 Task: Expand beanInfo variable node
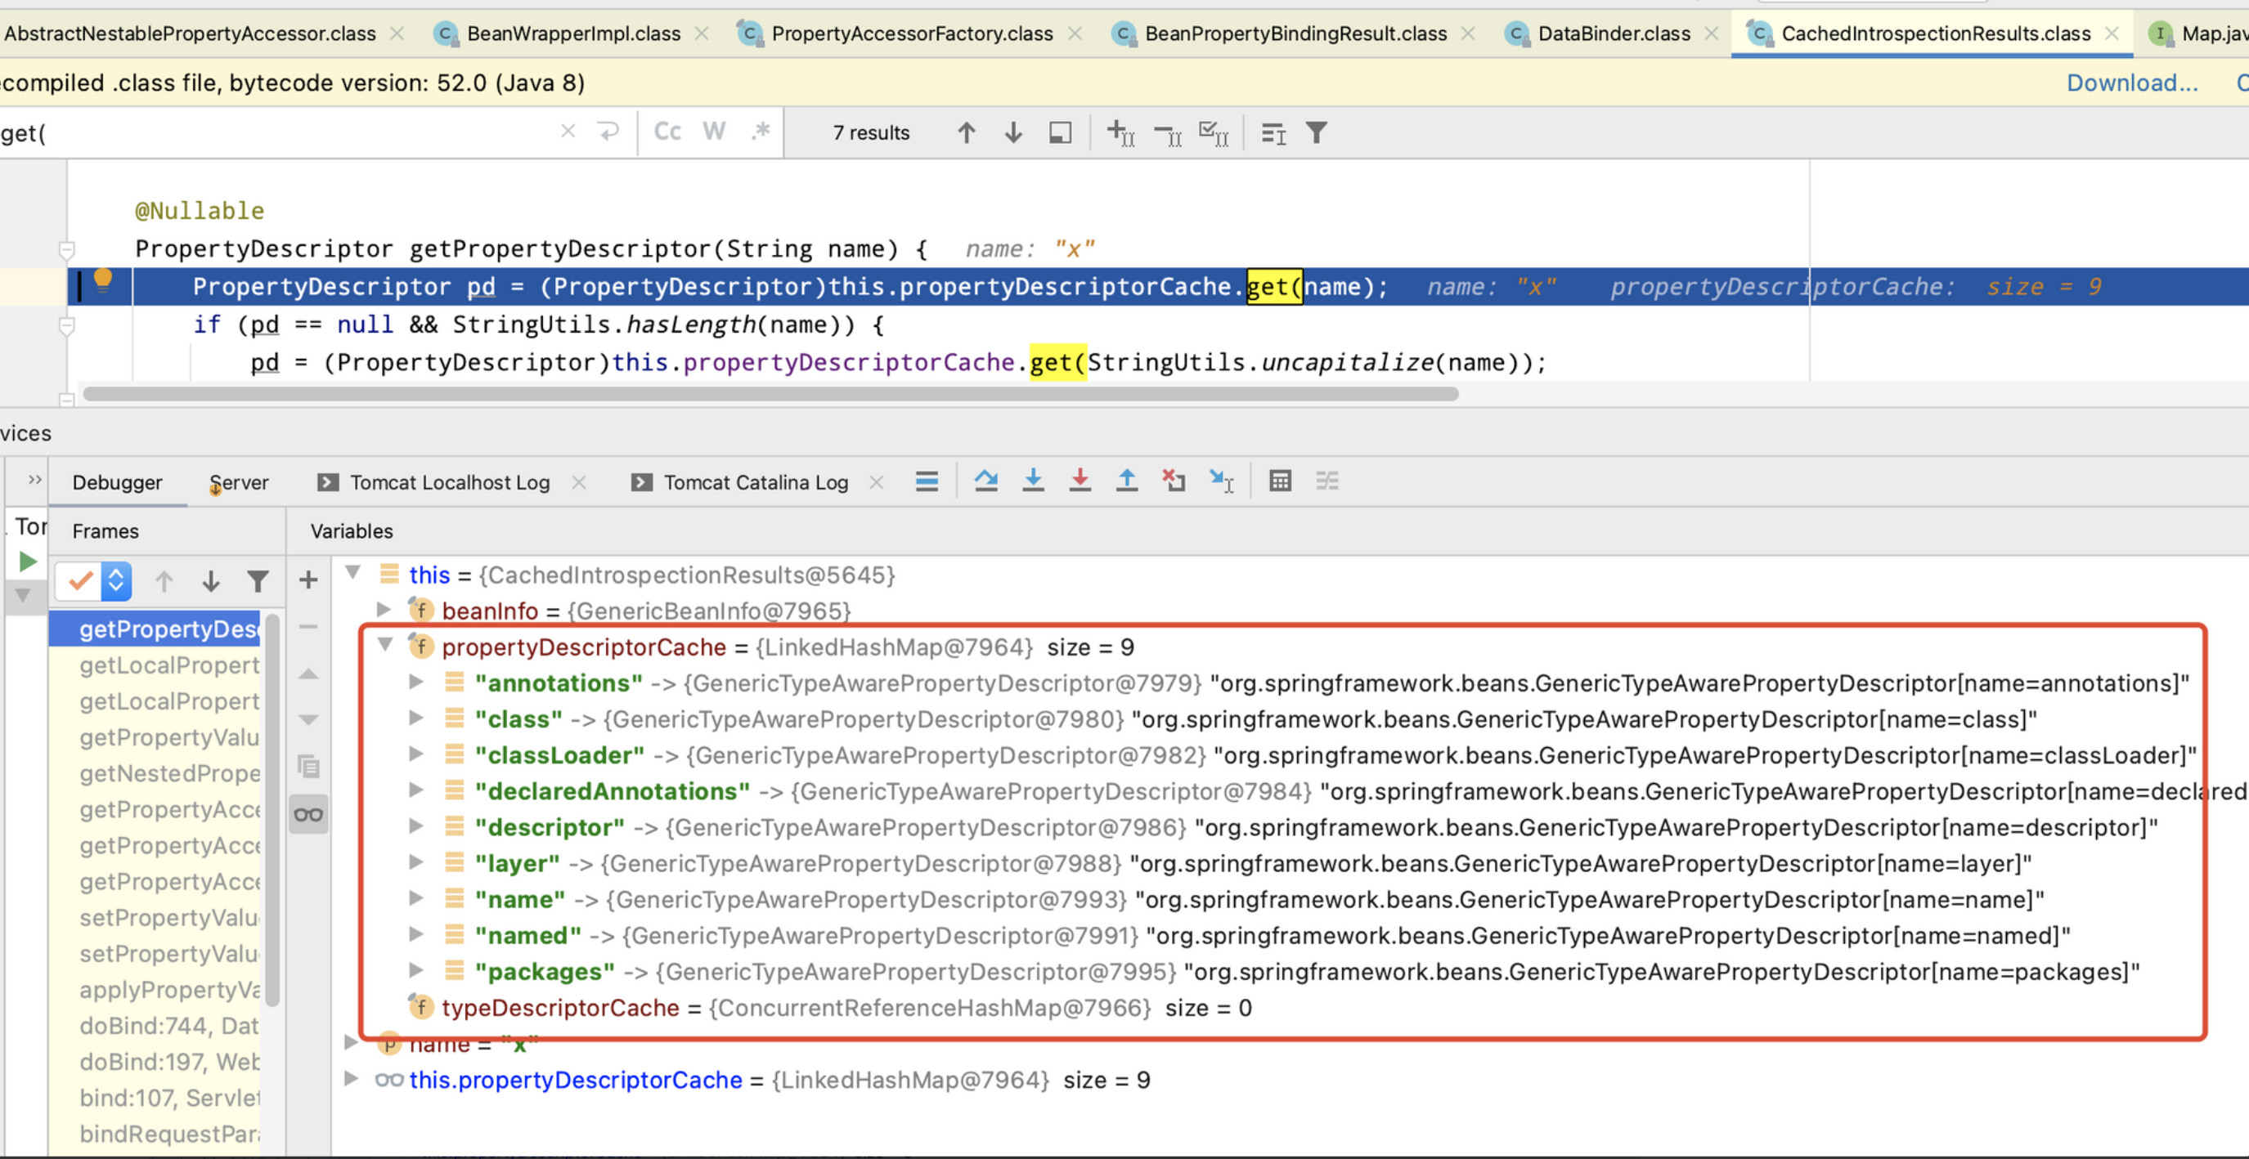click(384, 609)
